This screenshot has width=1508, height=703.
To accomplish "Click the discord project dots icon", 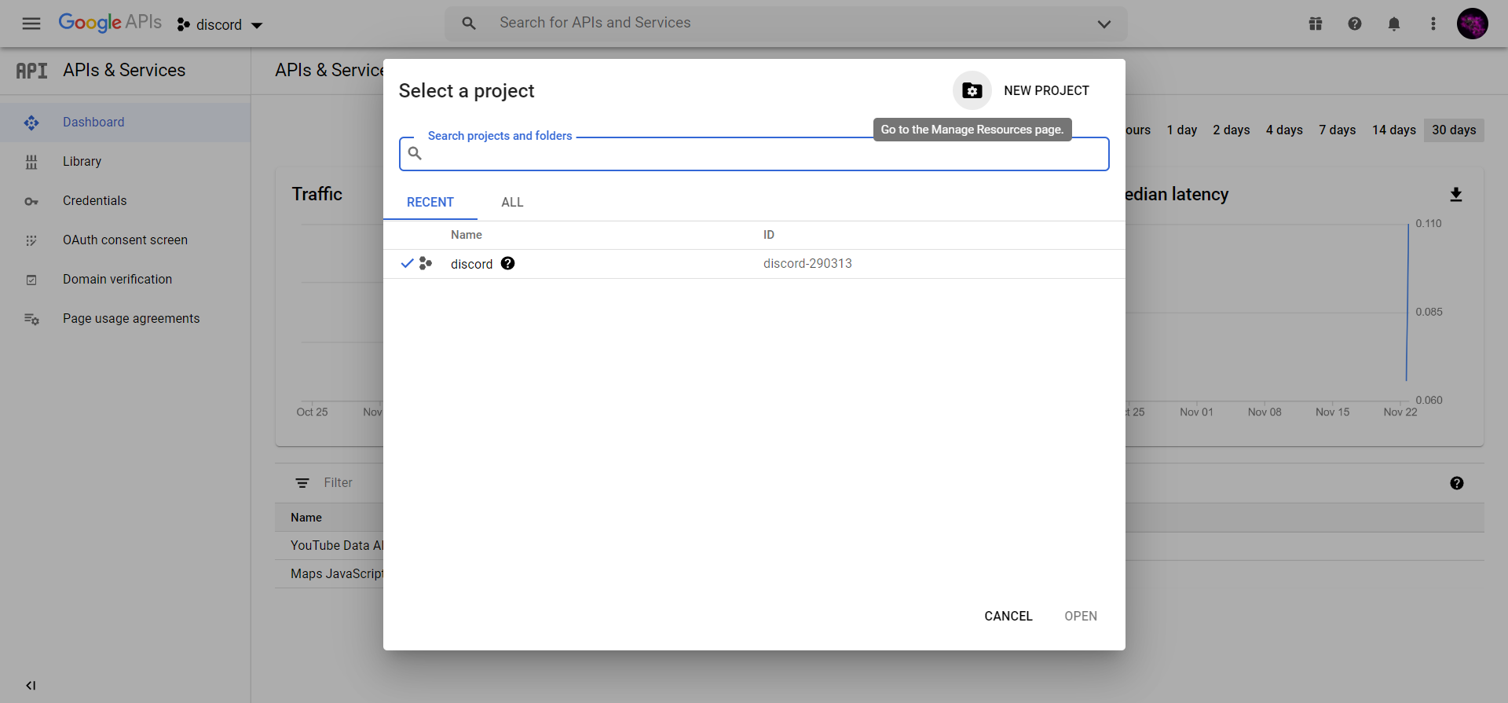I will (426, 263).
